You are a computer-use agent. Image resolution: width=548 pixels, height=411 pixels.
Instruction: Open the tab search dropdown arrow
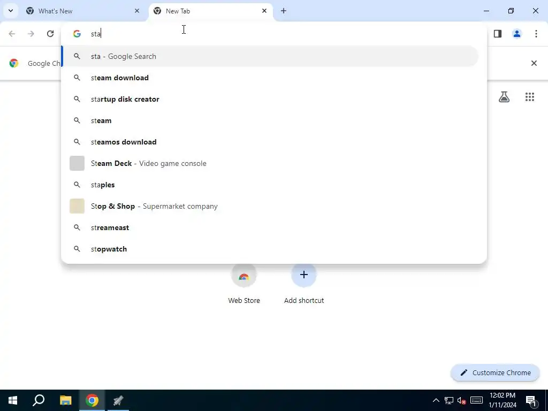11,11
